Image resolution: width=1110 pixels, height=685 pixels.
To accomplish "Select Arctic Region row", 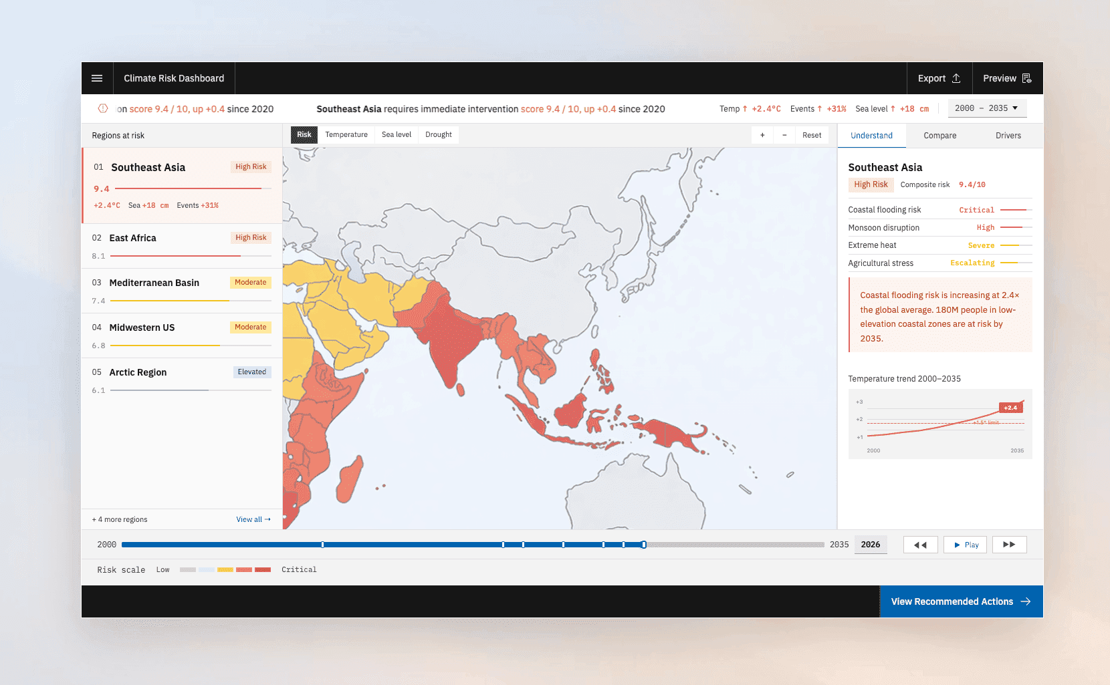I will [182, 380].
